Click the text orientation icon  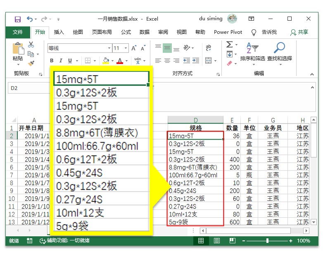[x=187, y=48]
